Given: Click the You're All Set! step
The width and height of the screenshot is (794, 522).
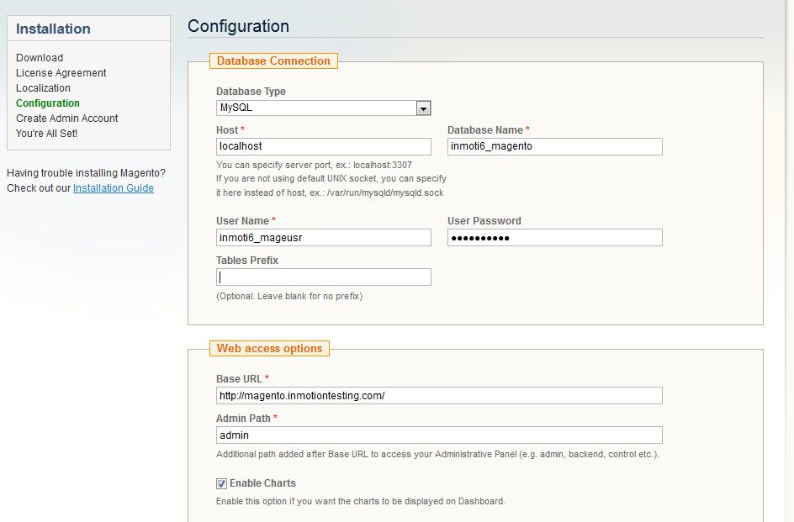Looking at the screenshot, I should (x=46, y=134).
